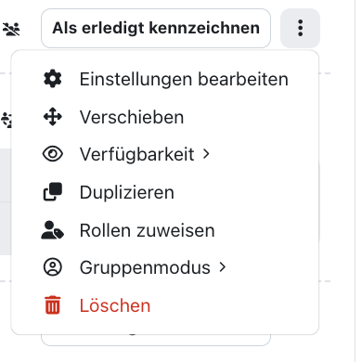Click the circled user Gruppenmodus icon
The image size is (362, 362).
pos(53,267)
